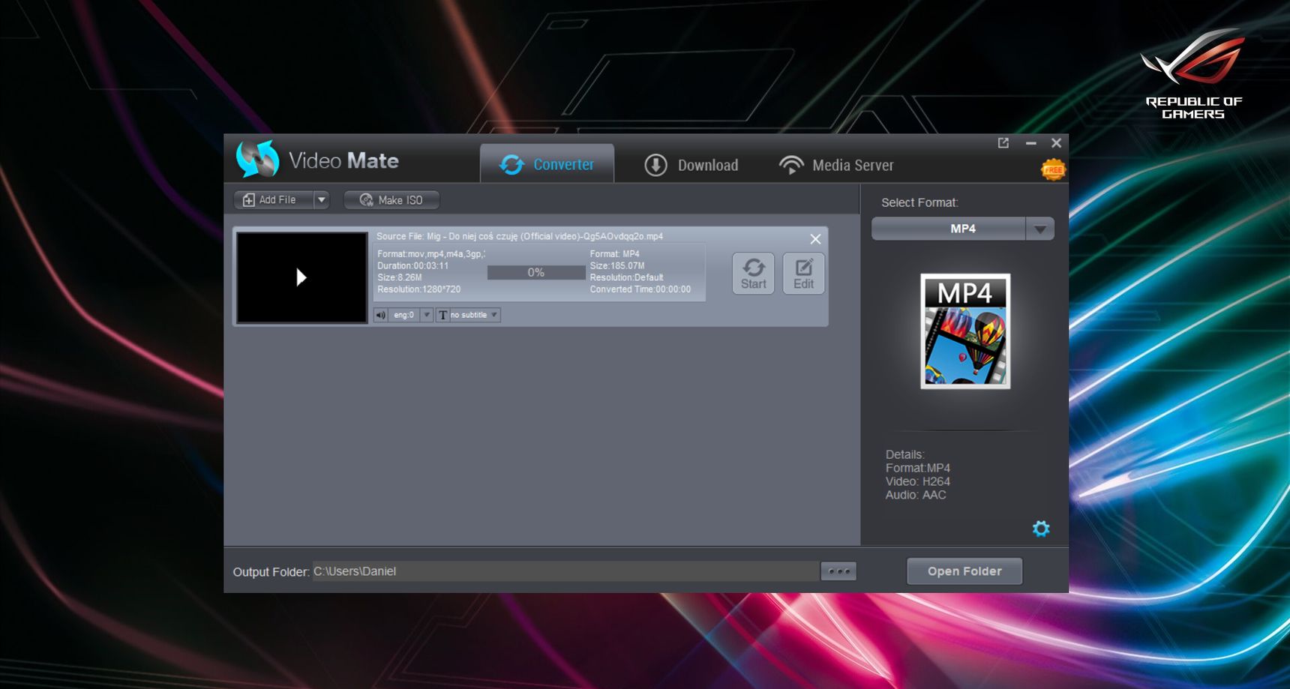Click the Audio: AAC detail text
The width and height of the screenshot is (1290, 689).
pyautogui.click(x=916, y=495)
